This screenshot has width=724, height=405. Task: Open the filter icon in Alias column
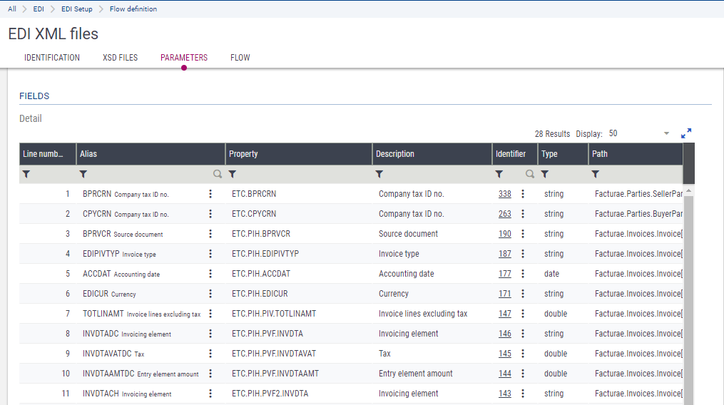pyautogui.click(x=83, y=174)
